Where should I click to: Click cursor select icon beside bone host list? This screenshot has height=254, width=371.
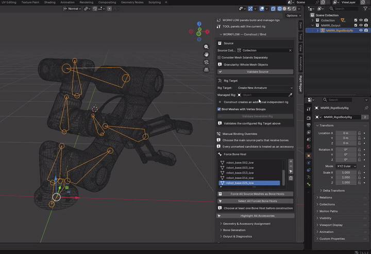point(291,171)
